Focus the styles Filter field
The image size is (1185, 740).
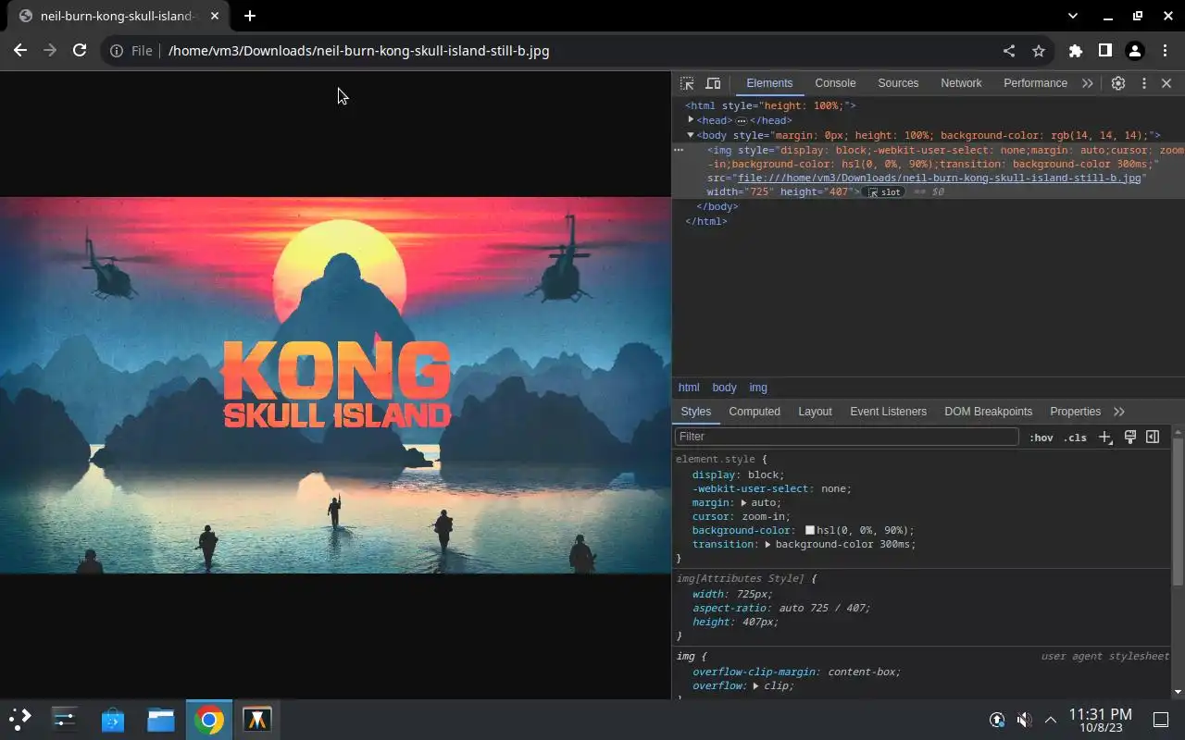tap(847, 437)
